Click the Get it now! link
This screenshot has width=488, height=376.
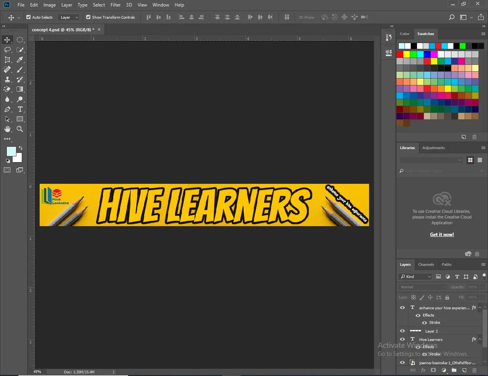(x=442, y=235)
